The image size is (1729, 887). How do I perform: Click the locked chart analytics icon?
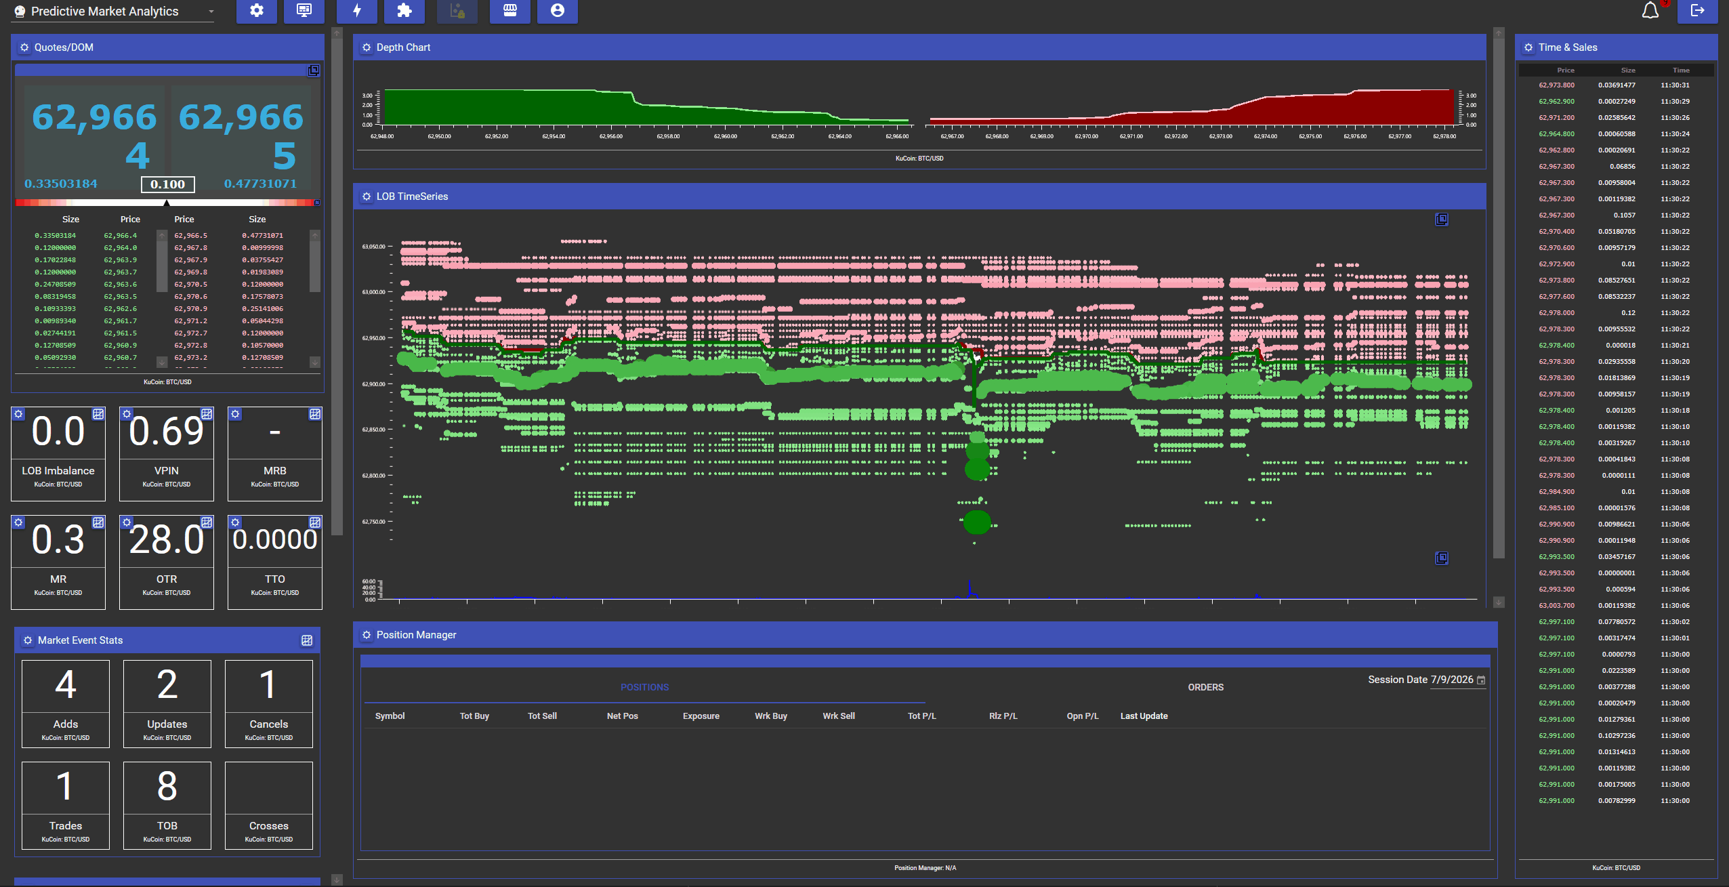pos(457,11)
